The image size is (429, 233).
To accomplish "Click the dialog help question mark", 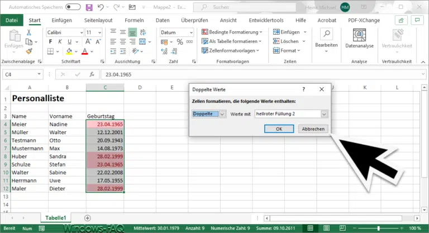I will [x=303, y=89].
